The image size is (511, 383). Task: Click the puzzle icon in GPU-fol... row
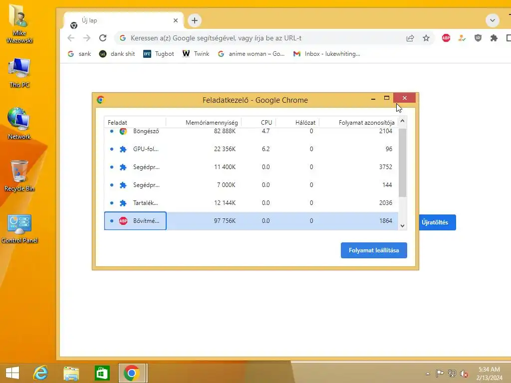(x=123, y=149)
